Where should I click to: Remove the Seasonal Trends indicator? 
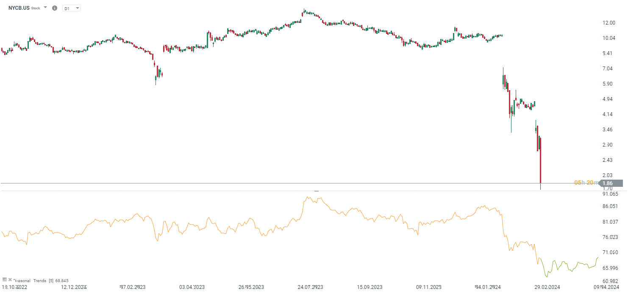(10, 280)
